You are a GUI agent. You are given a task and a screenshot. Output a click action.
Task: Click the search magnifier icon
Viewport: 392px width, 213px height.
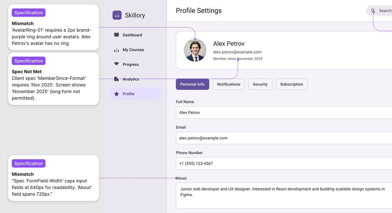373,11
